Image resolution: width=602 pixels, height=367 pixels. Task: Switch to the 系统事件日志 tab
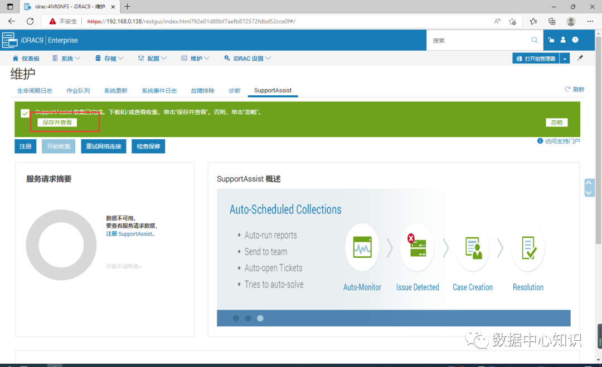[159, 91]
